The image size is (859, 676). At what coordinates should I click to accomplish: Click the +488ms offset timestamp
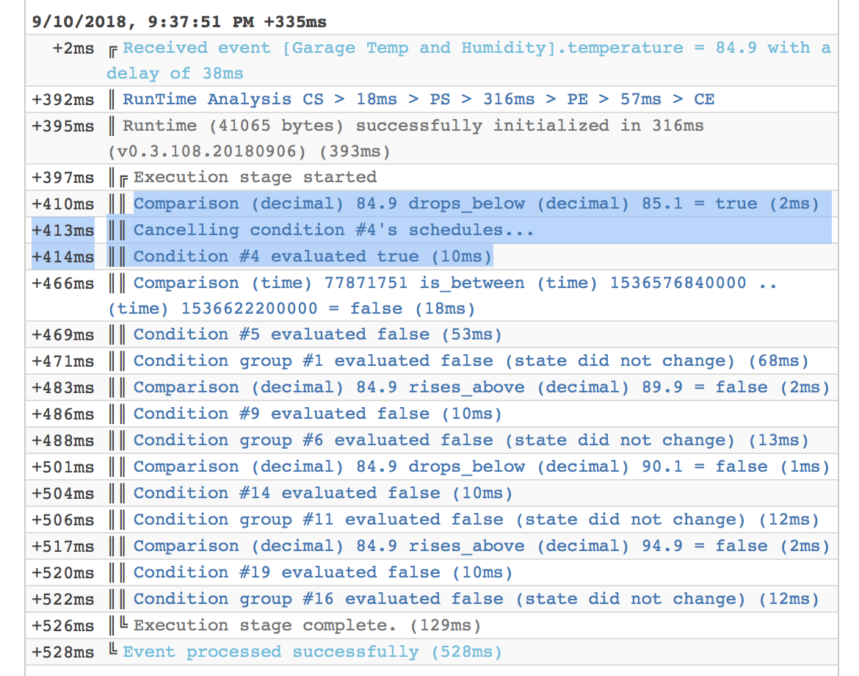[63, 441]
